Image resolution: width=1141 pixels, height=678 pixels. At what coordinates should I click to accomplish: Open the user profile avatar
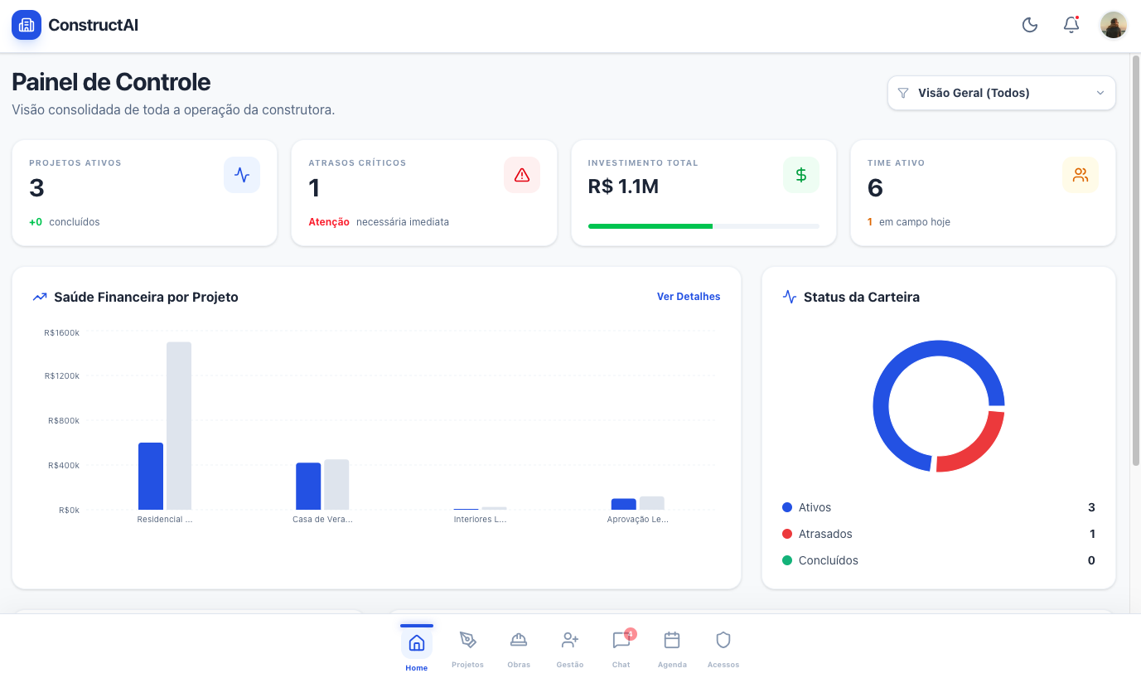[x=1113, y=25]
